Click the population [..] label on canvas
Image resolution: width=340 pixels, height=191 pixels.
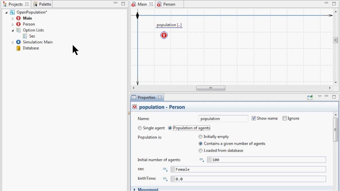169,25
